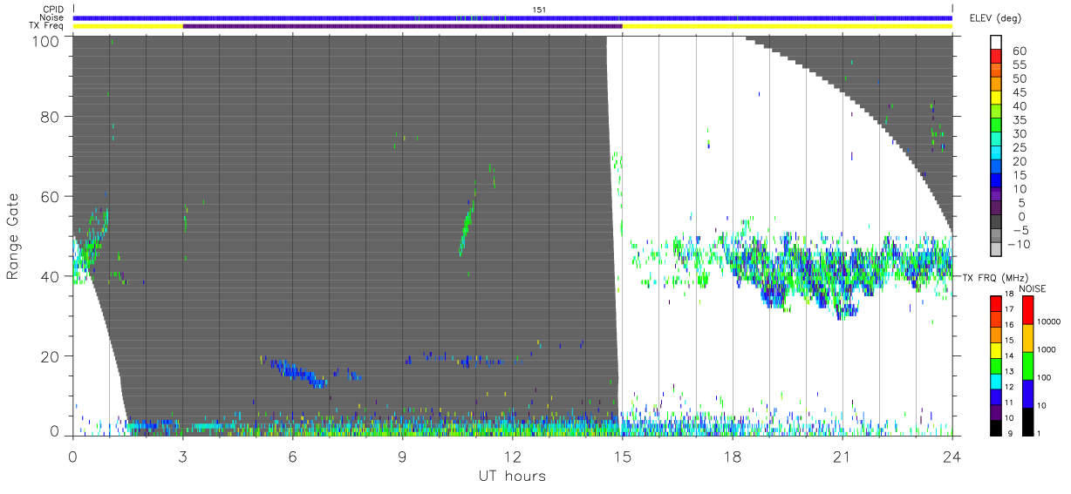Click Range Gate axis tick 80
The height and width of the screenshot is (494, 1071).
click(x=52, y=116)
